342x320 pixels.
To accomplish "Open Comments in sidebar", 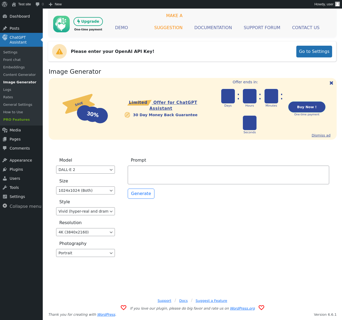I will tap(21, 148).
